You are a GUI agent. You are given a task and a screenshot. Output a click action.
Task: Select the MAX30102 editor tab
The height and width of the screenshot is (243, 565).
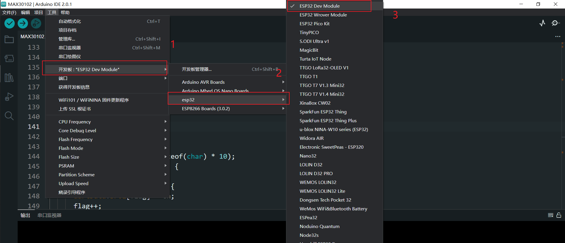(x=32, y=36)
